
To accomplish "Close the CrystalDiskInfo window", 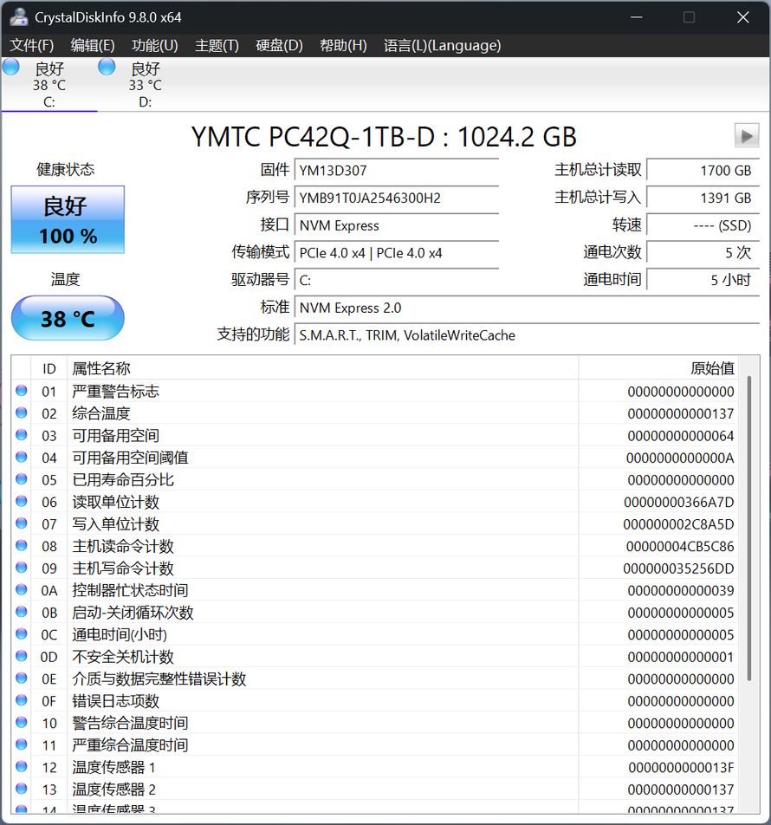I will (x=742, y=17).
